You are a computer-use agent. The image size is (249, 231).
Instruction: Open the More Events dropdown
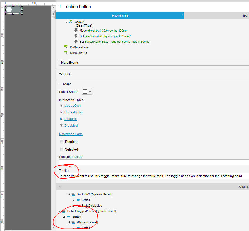tap(154, 63)
